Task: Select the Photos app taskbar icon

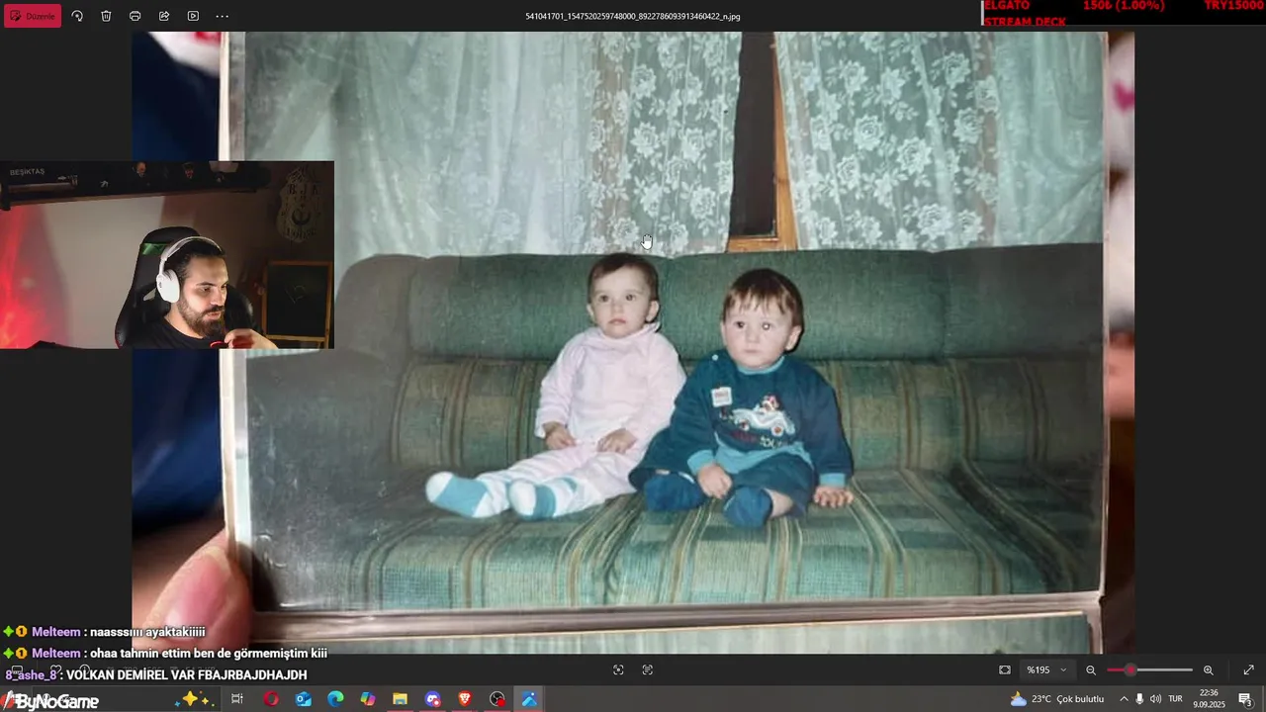Action: coord(529,699)
